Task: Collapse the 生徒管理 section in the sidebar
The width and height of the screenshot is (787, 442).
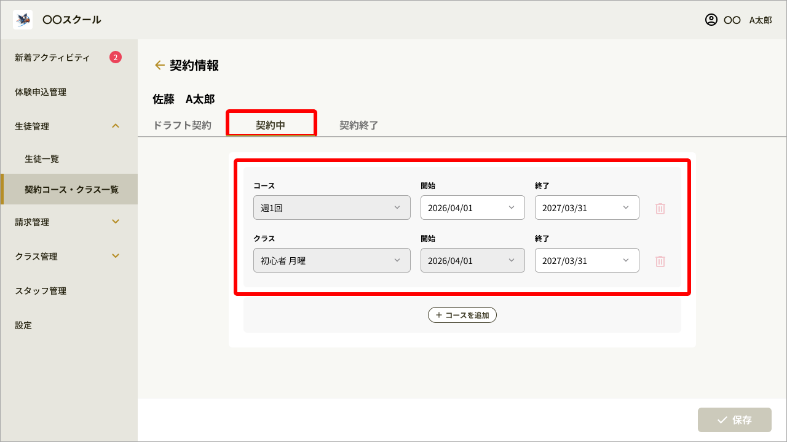Action: 69,126
